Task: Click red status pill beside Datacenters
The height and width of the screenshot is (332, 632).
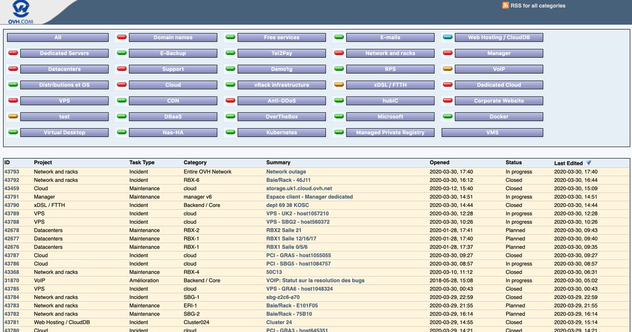Action: pyautogui.click(x=13, y=69)
